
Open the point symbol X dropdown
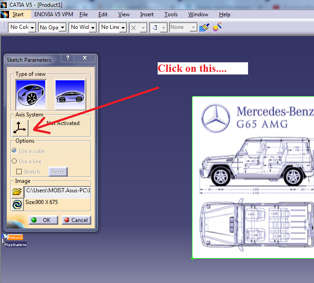tap(143, 28)
